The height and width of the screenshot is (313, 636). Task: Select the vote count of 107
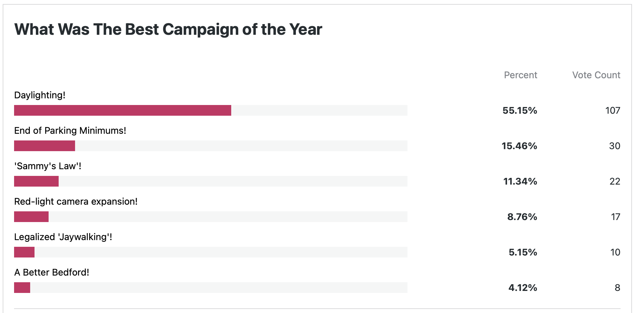coord(613,110)
